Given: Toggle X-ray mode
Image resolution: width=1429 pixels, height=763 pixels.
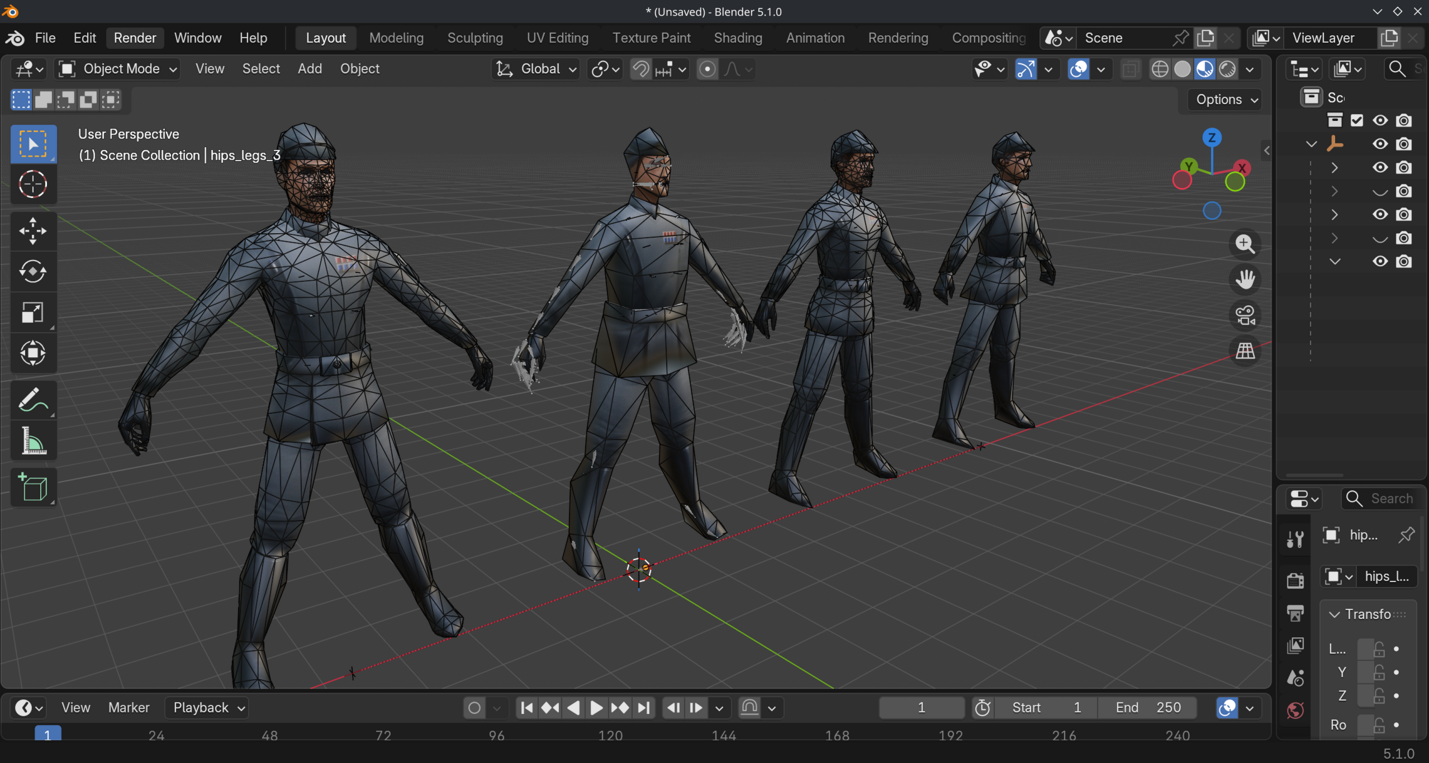Looking at the screenshot, I should pyautogui.click(x=1130, y=69).
